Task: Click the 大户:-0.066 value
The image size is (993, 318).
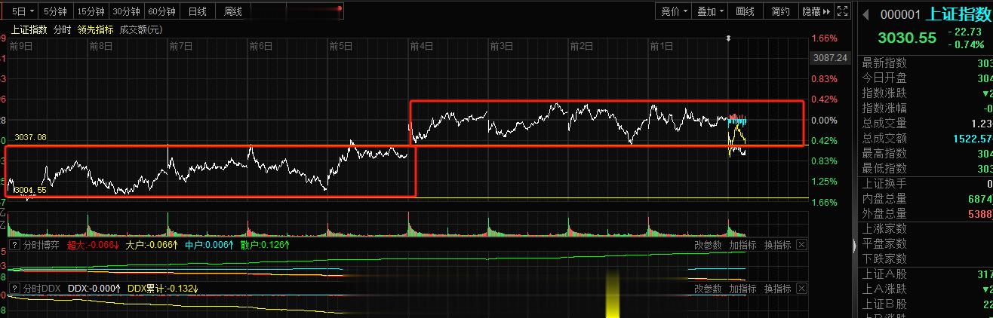Action: click(x=152, y=245)
